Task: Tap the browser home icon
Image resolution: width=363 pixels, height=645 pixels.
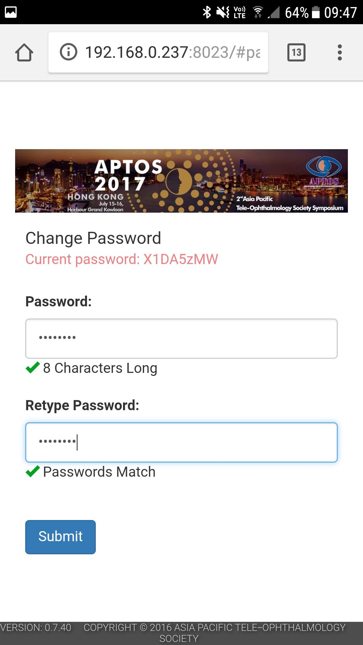Action: click(24, 53)
